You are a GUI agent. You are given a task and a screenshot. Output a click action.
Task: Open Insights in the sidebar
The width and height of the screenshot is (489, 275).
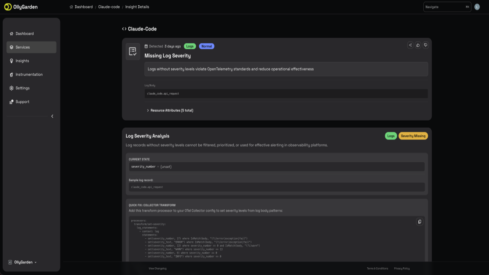pos(31,61)
